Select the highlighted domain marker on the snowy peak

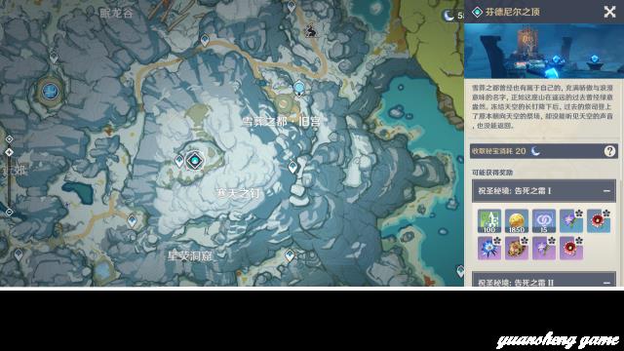pos(195,161)
